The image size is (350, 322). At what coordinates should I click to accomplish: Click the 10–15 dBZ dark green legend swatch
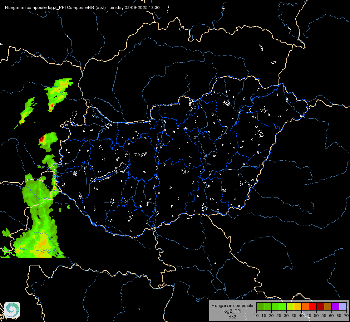[260, 306]
